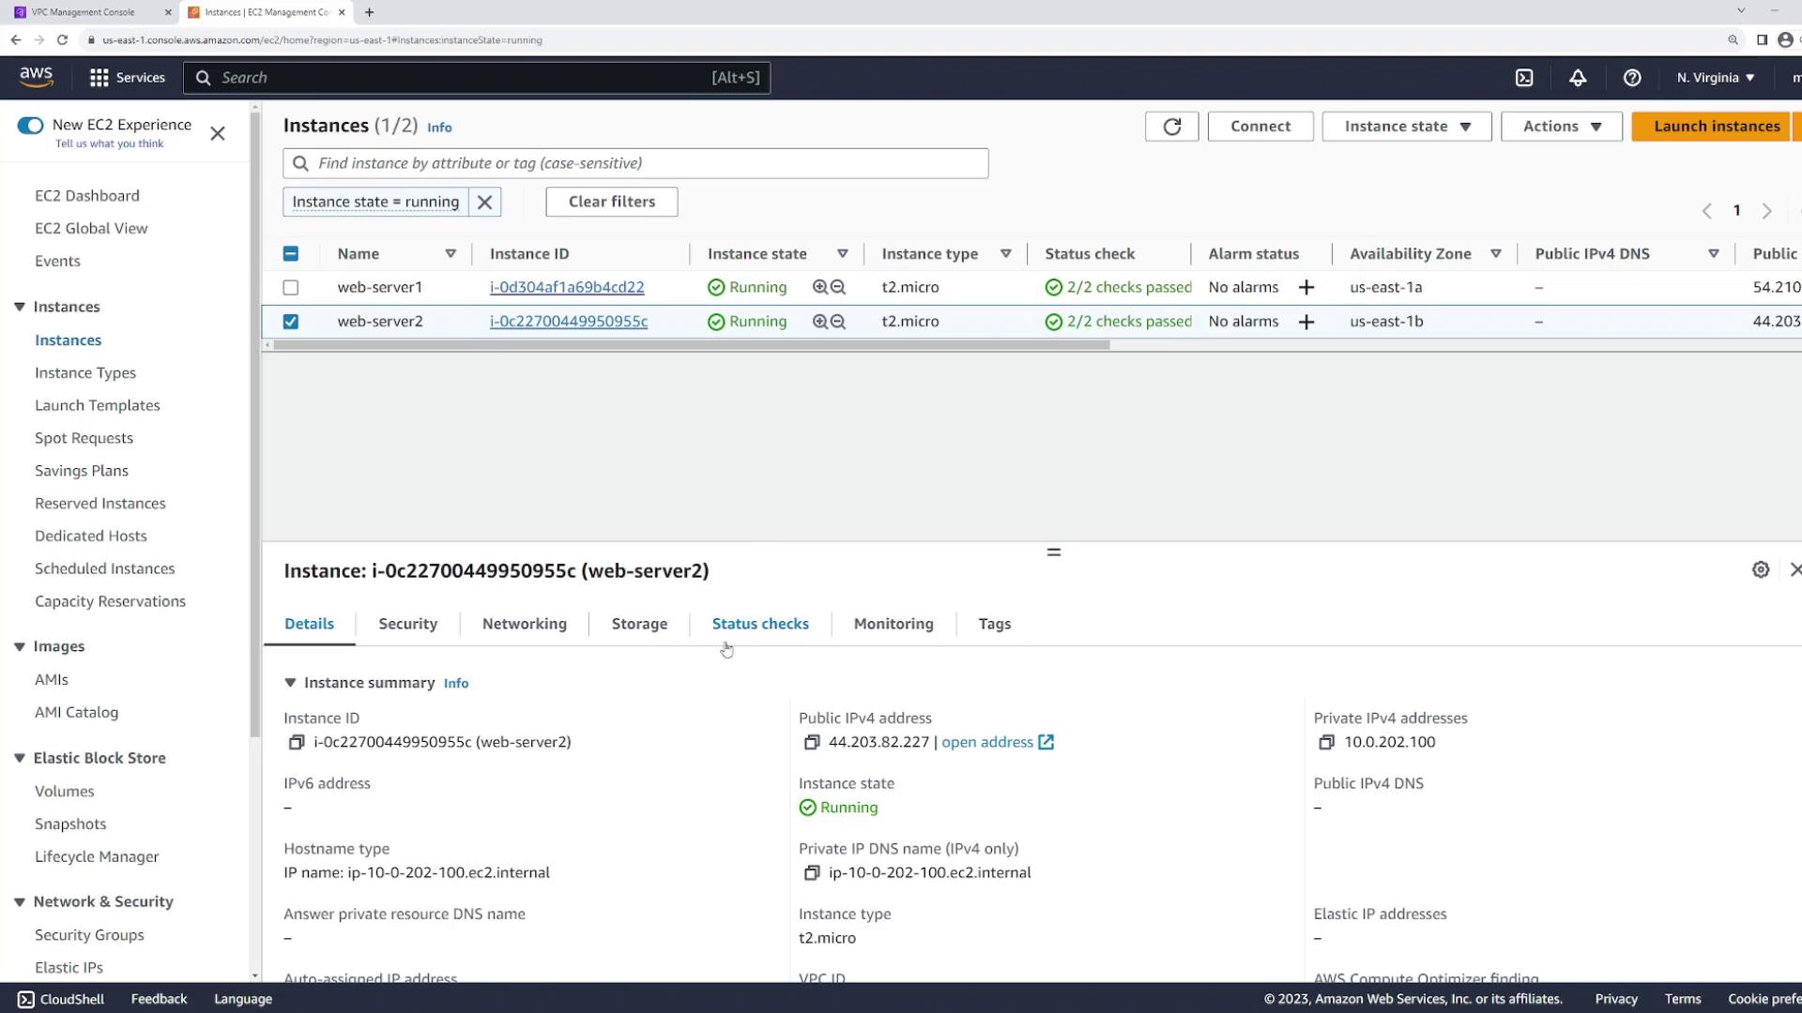This screenshot has width=1802, height=1013.
Task: Collapse the Instances sidebar section
Action: point(19,307)
